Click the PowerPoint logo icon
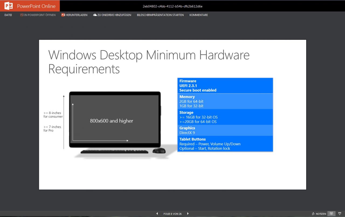 9,6
